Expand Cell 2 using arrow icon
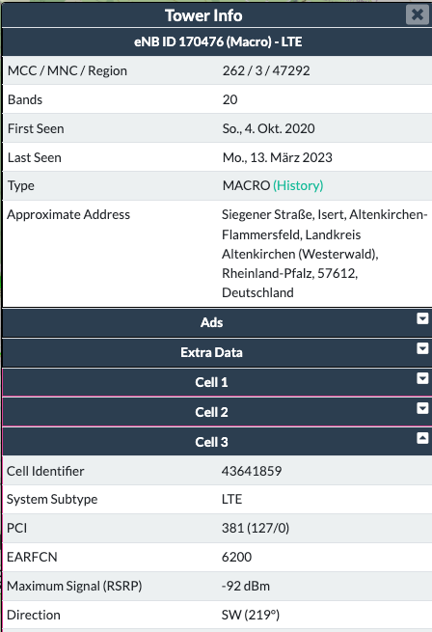Image resolution: width=432 pixels, height=632 pixels. pos(422,408)
